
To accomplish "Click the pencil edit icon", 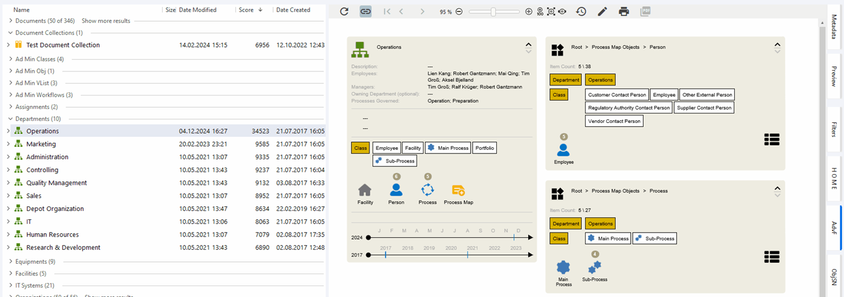I will [602, 11].
